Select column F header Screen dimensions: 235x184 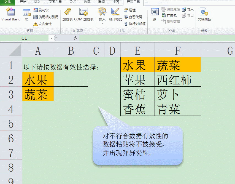178,50
